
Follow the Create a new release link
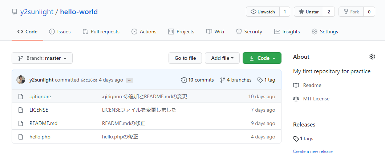(x=313, y=151)
